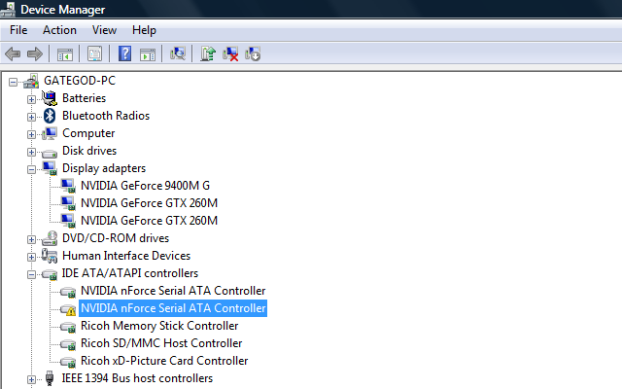Click the Batteries category icon
Viewport: 622px width, 389px height.
[50, 98]
